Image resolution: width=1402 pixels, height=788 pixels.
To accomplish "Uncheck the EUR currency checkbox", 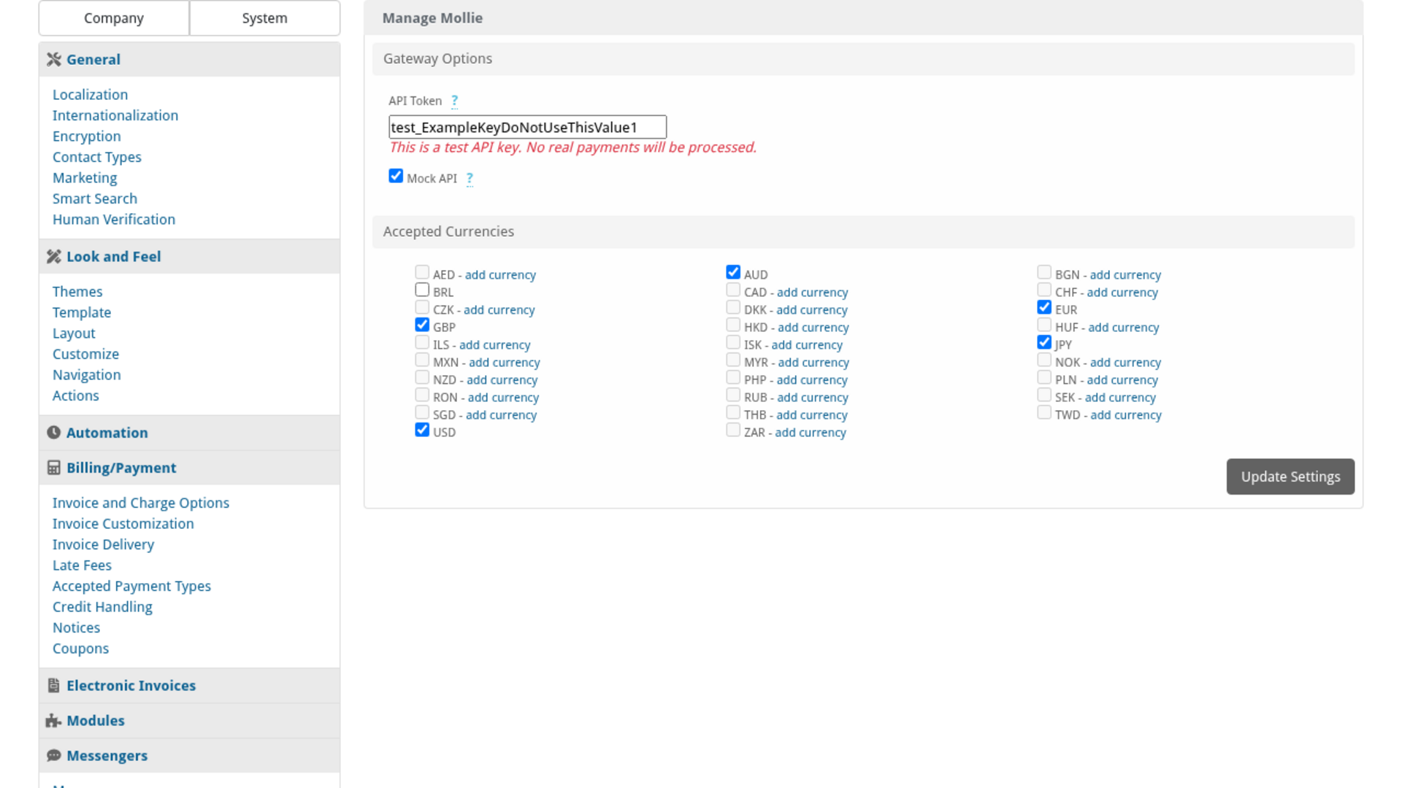I will [x=1044, y=308].
